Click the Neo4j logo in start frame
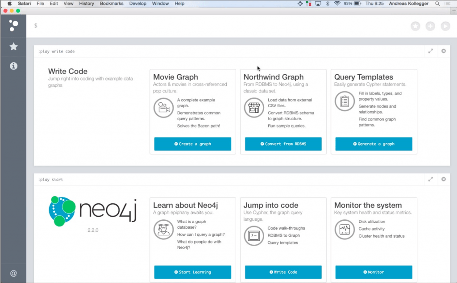Viewport: 457px width, 283px height. pos(93,211)
